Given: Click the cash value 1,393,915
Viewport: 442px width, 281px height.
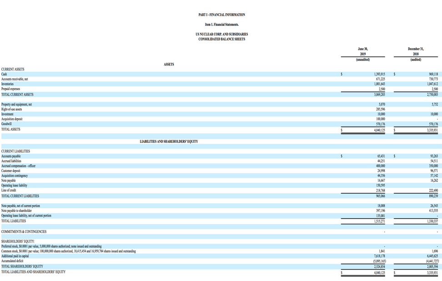Looking at the screenshot, I should point(377,74).
